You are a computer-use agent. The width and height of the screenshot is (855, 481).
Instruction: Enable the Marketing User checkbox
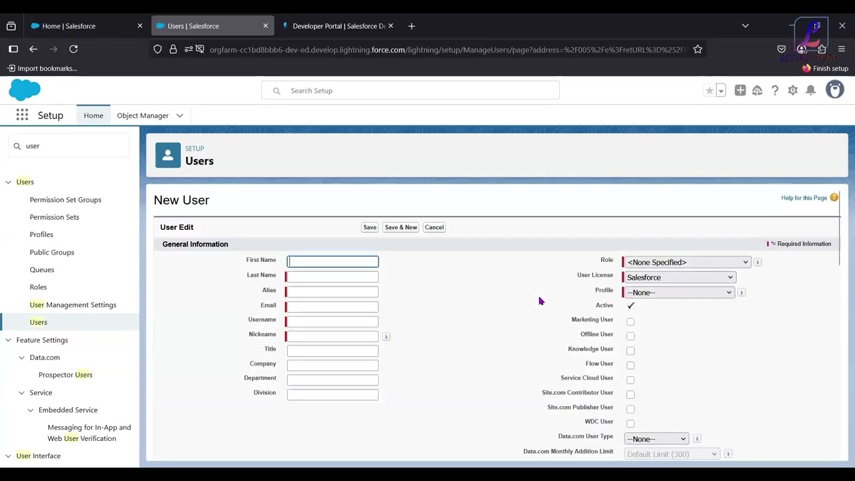631,321
